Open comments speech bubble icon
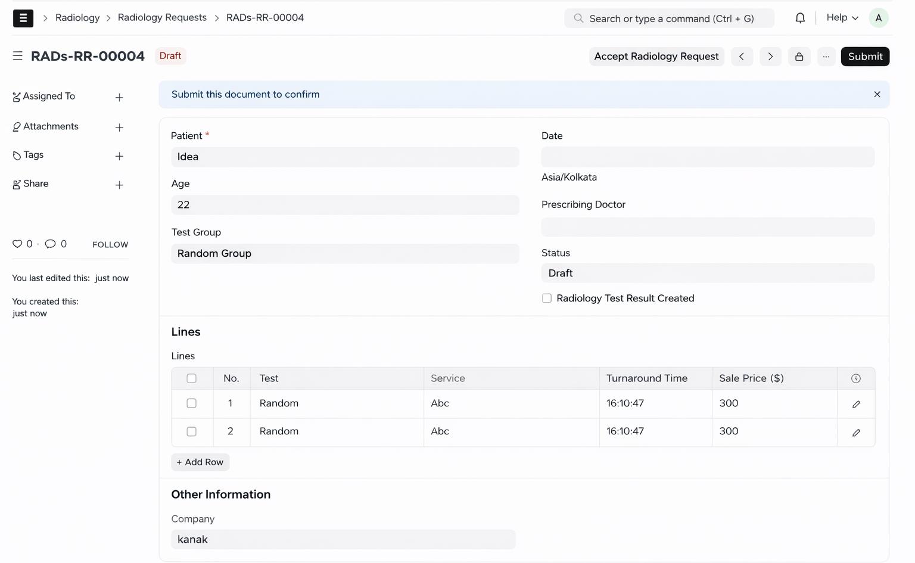This screenshot has width=915, height=563. [x=51, y=244]
